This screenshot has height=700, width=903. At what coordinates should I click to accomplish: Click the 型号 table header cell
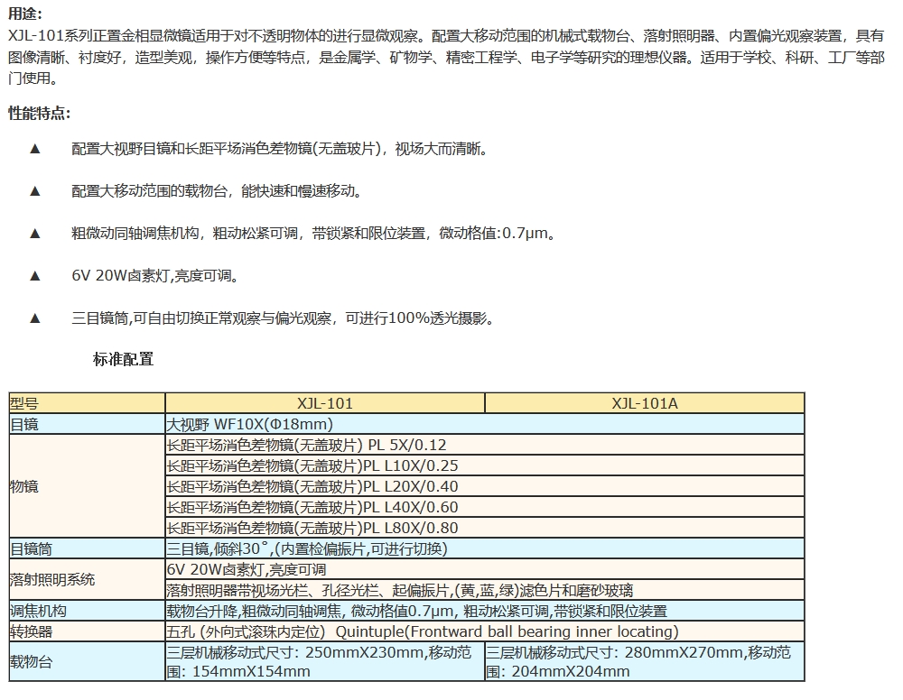[x=87, y=403]
